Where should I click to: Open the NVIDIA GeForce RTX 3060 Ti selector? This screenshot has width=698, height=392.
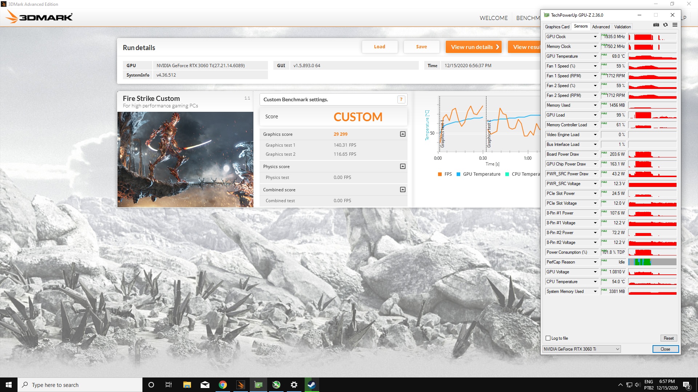click(x=581, y=349)
